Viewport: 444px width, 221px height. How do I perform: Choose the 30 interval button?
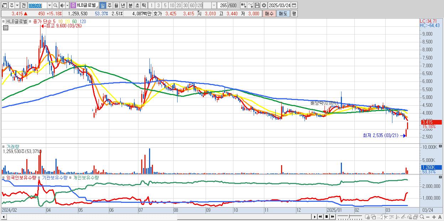(x=185, y=6)
